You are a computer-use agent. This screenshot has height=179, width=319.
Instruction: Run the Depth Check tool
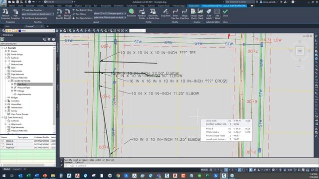(200, 14)
